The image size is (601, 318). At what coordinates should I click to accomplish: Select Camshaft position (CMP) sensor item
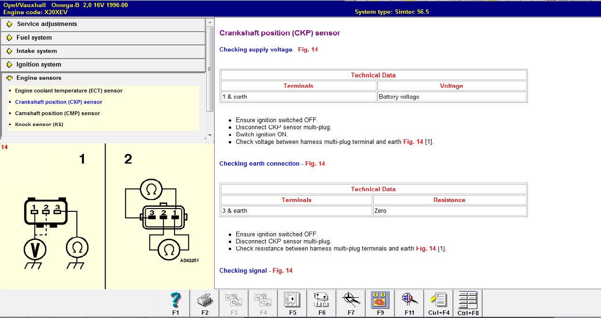(57, 113)
